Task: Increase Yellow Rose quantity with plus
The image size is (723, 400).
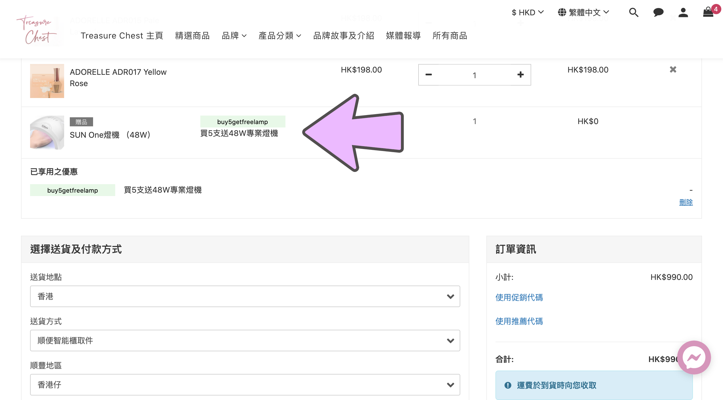Action: coord(520,75)
